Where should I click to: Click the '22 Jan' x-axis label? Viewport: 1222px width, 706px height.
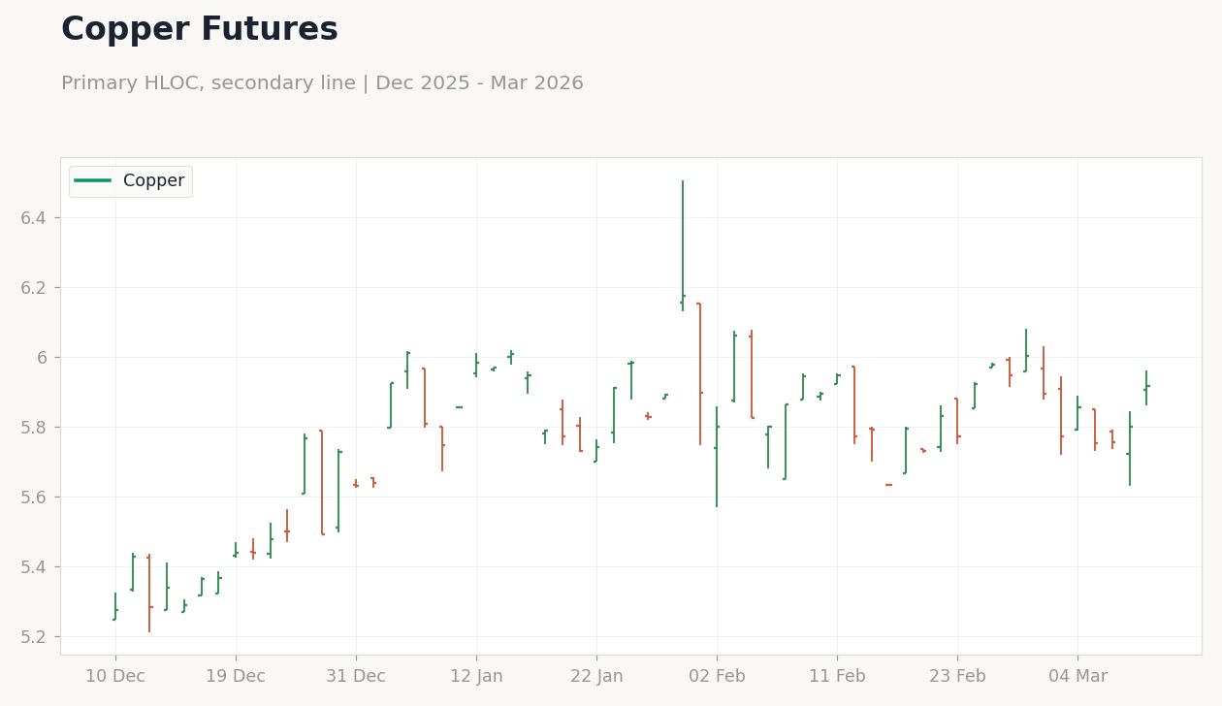(x=596, y=677)
